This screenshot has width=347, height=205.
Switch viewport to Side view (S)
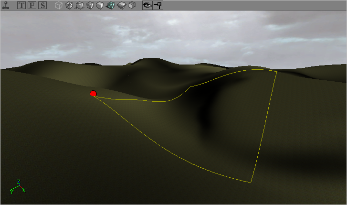pos(42,6)
